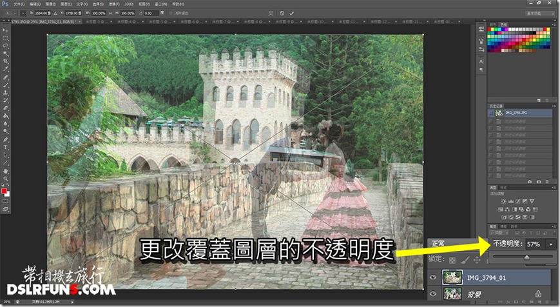Click the reference point location grid icon

(23, 13)
